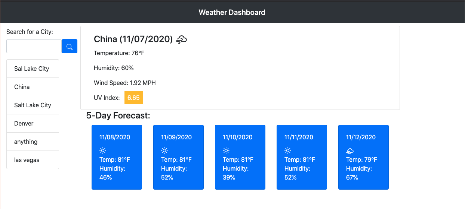This screenshot has width=465, height=209.
Task: Select China from the search history
Action: (x=22, y=87)
